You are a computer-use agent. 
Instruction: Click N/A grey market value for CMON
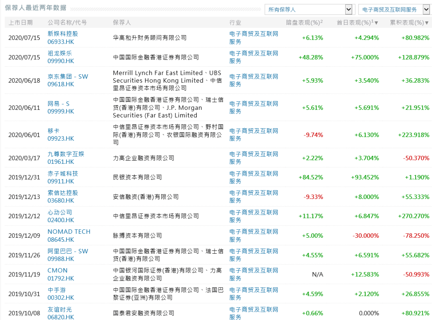click(317, 274)
